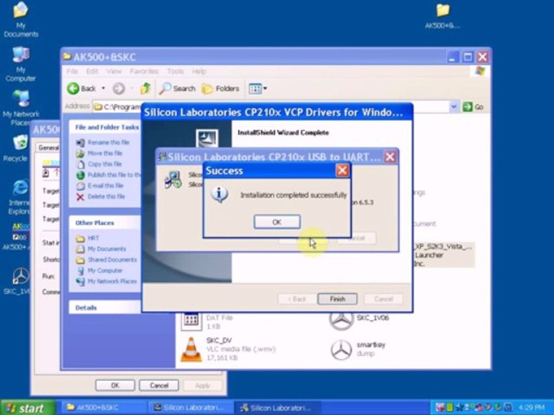The image size is (554, 415).
Task: Finish the InstallShield wizard
Action: pos(338,299)
